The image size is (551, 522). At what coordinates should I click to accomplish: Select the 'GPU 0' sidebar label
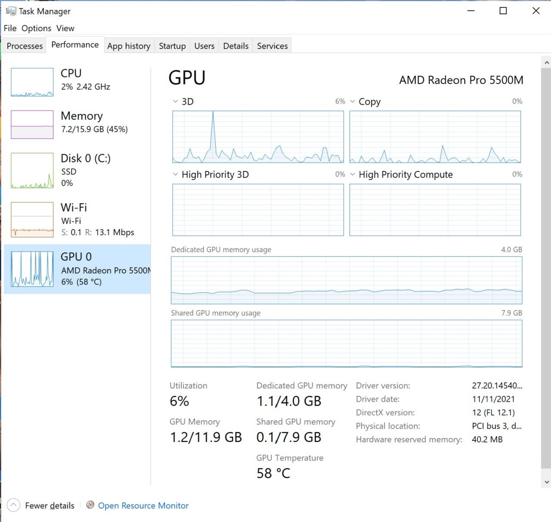(76, 257)
